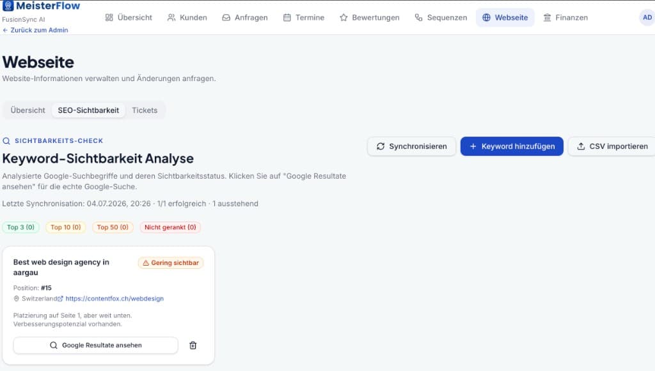Click the 'Letzte Synchronisation' status line
Image resolution: width=655 pixels, height=371 pixels.
[130, 204]
